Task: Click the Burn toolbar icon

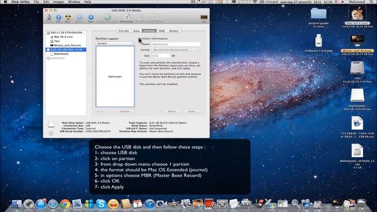Action: [x=68, y=18]
